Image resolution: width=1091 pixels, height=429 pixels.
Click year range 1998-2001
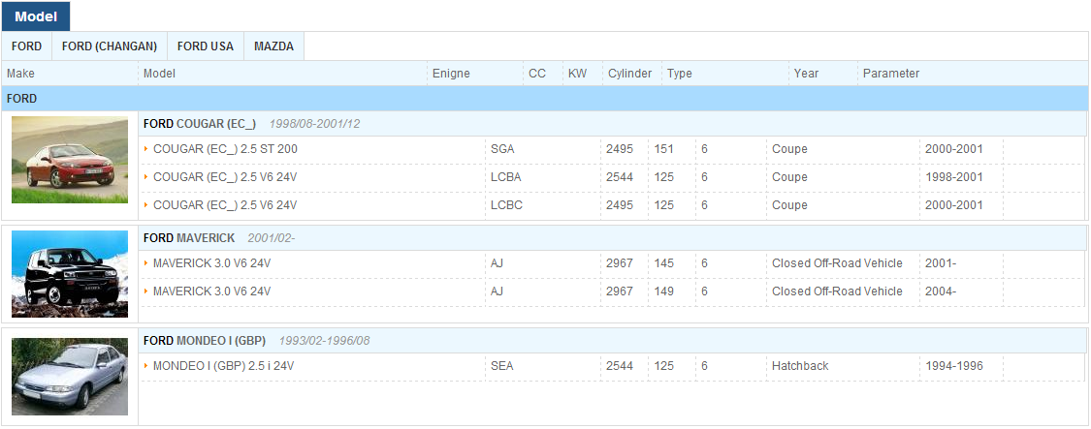[x=954, y=177]
